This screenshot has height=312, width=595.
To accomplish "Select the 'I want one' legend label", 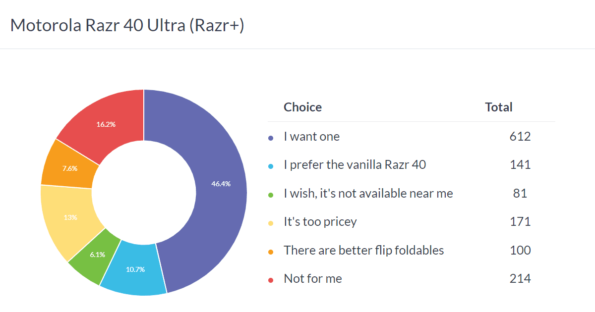I will tap(311, 137).
